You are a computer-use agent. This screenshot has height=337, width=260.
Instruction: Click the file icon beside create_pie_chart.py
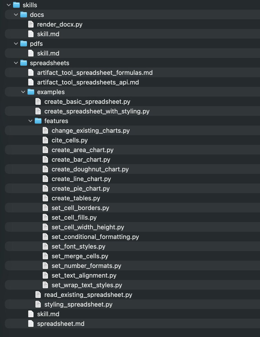[x=45, y=188]
